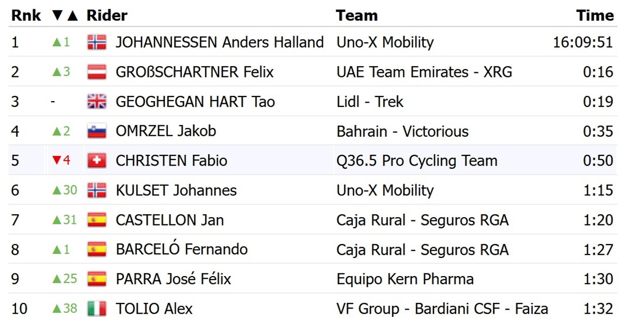620x322 pixels.
Task: Click the Team column header
Action: (357, 15)
